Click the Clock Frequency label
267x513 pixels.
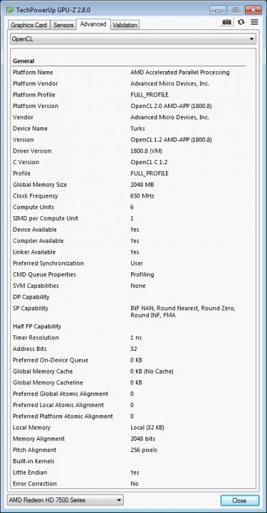[36, 196]
